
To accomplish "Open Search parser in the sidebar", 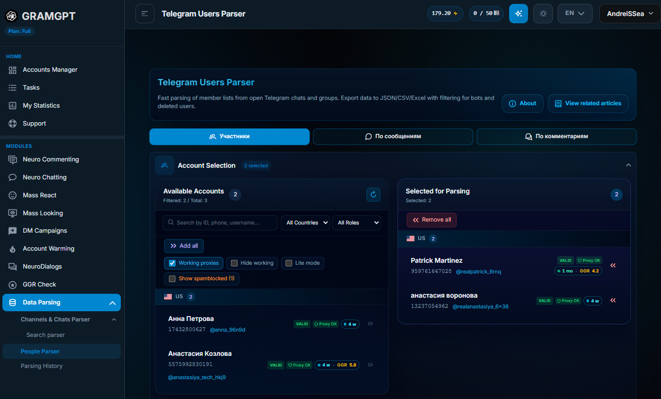I will coord(46,335).
